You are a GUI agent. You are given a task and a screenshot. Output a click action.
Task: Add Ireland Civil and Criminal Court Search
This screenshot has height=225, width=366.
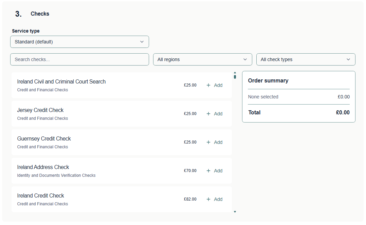tap(215, 85)
